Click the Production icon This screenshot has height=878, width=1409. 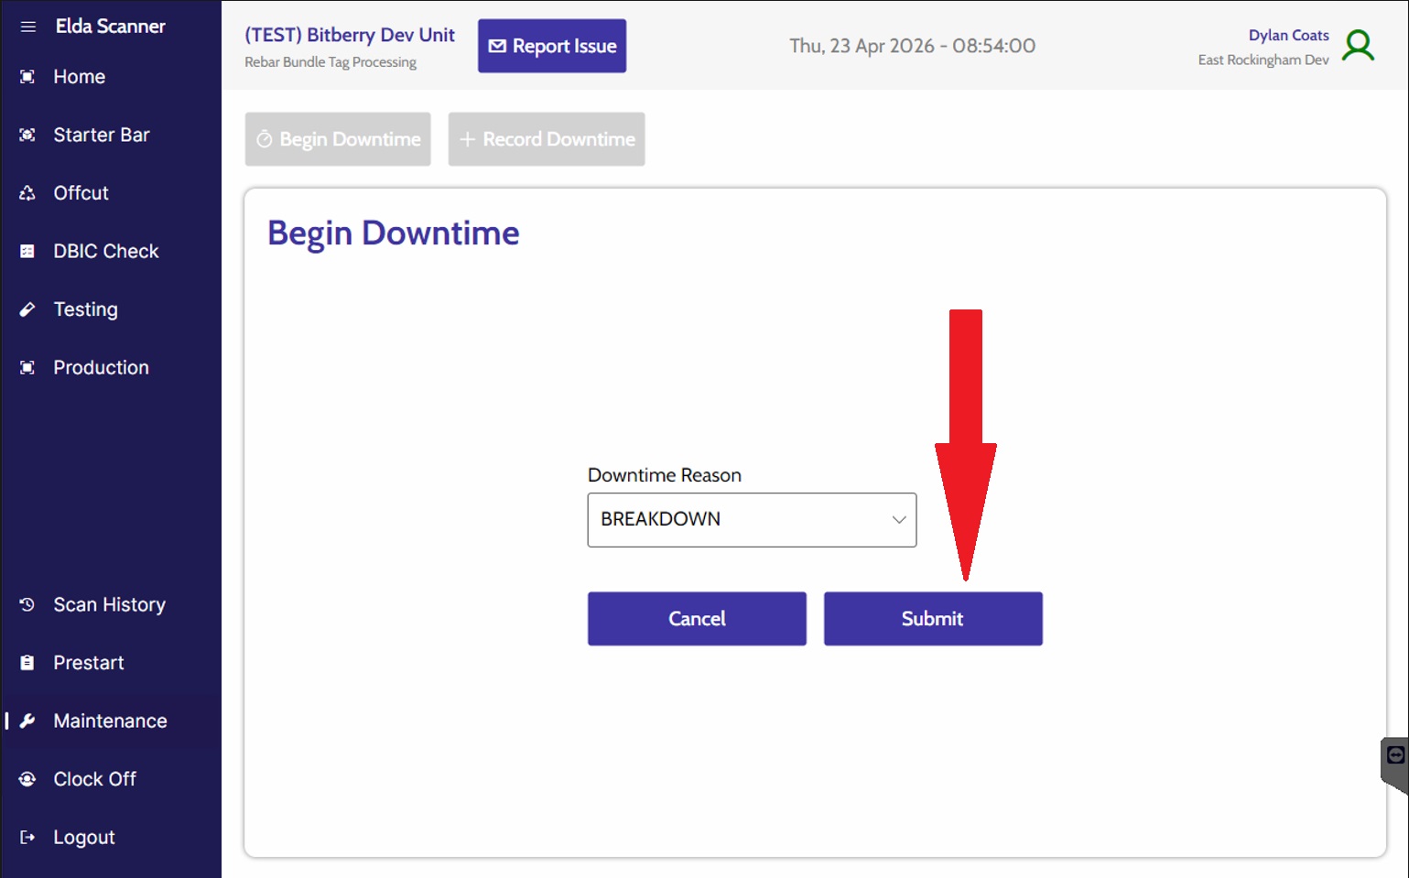coord(27,367)
